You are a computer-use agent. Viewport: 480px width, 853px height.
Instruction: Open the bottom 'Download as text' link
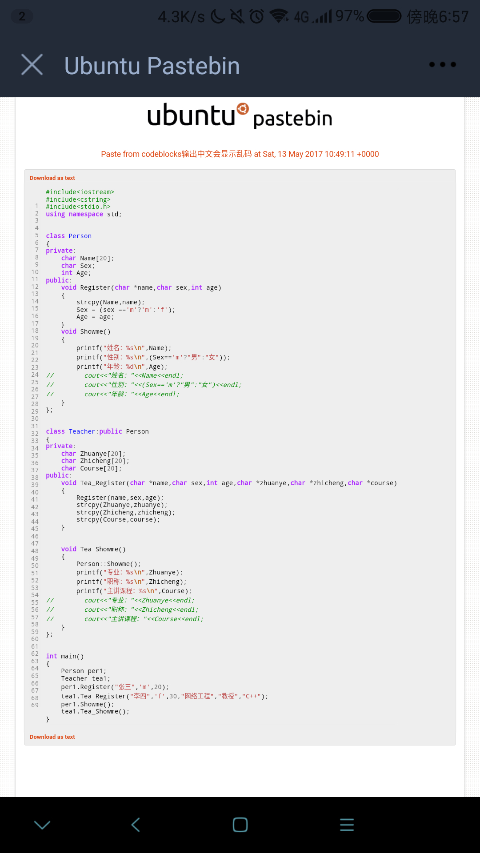[52, 737]
